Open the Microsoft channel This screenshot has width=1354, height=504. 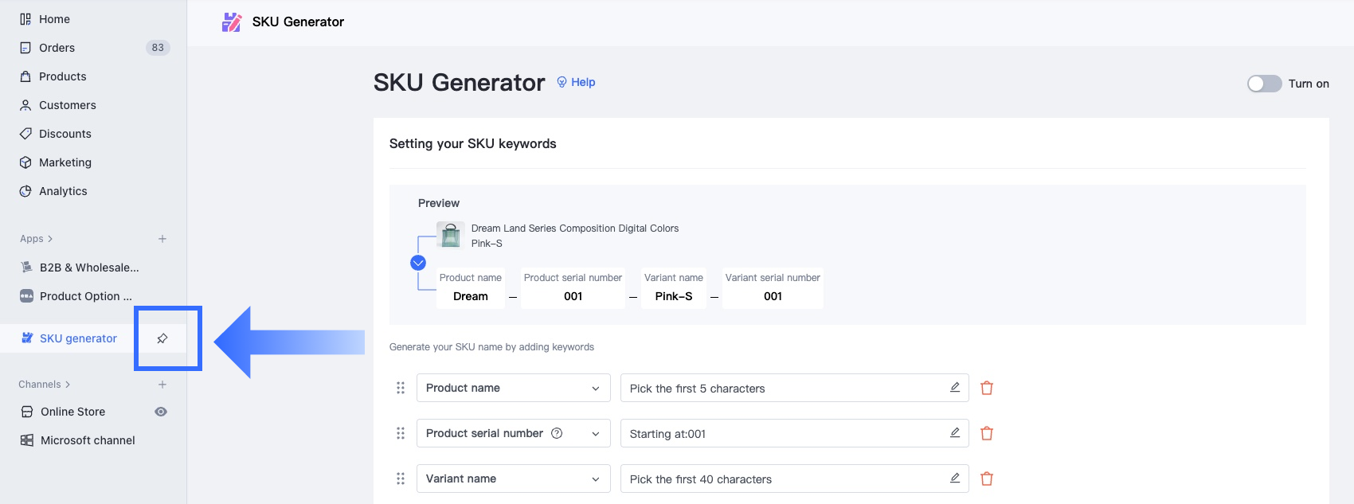coord(88,440)
